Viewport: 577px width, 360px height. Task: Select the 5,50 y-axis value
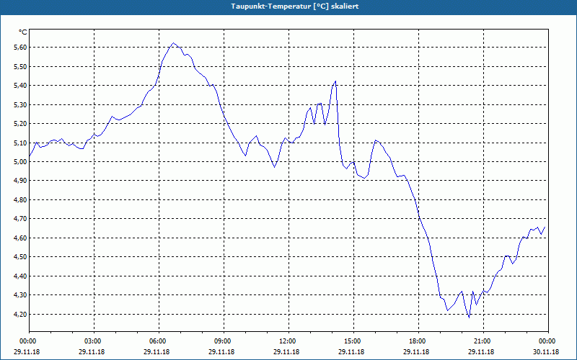[21, 66]
